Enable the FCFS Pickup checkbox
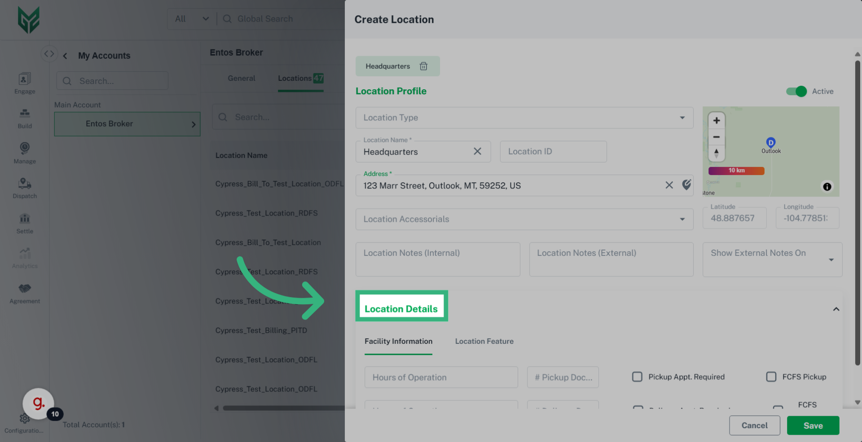This screenshot has height=442, width=862. [x=771, y=377]
